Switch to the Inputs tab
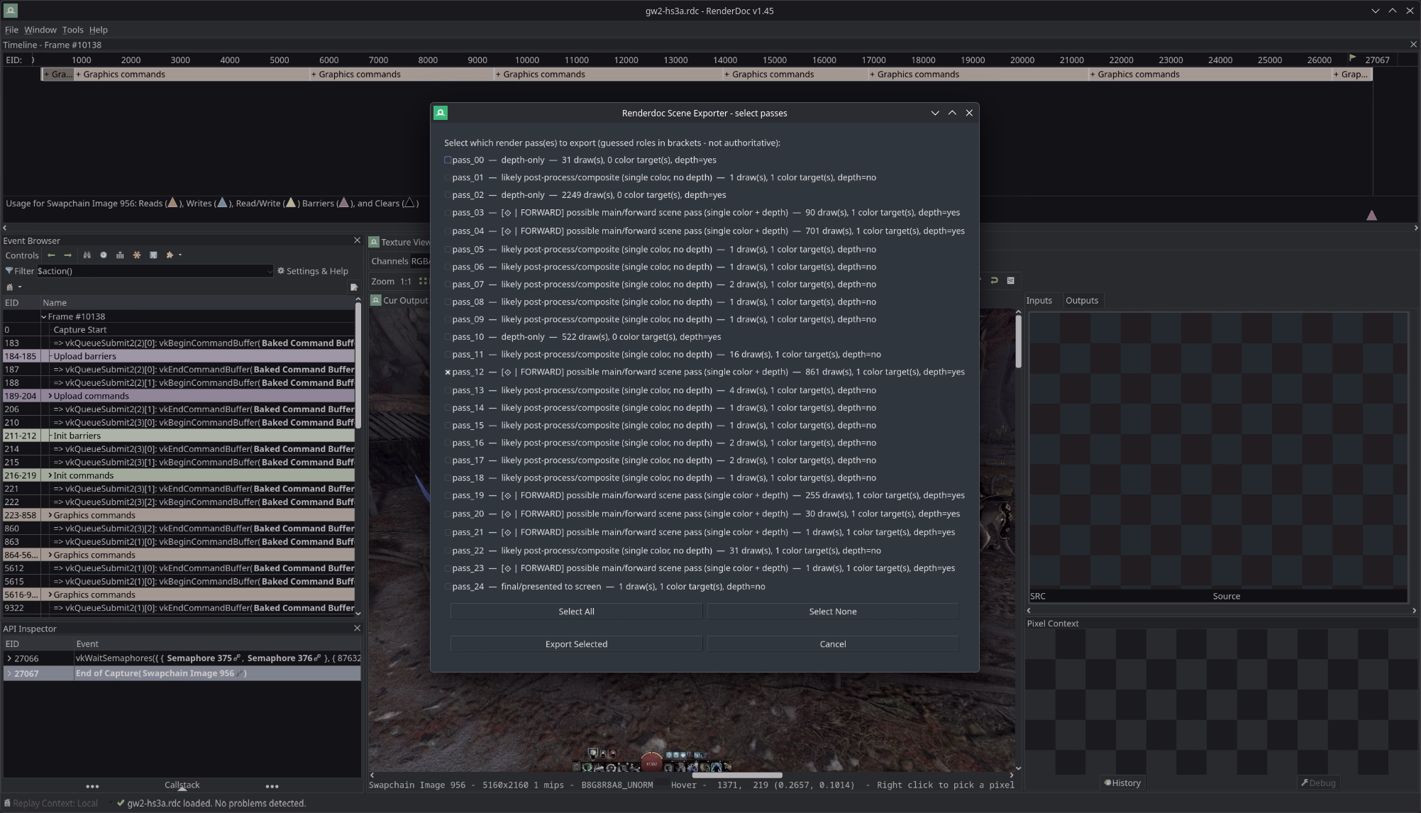The width and height of the screenshot is (1421, 813). tap(1039, 301)
